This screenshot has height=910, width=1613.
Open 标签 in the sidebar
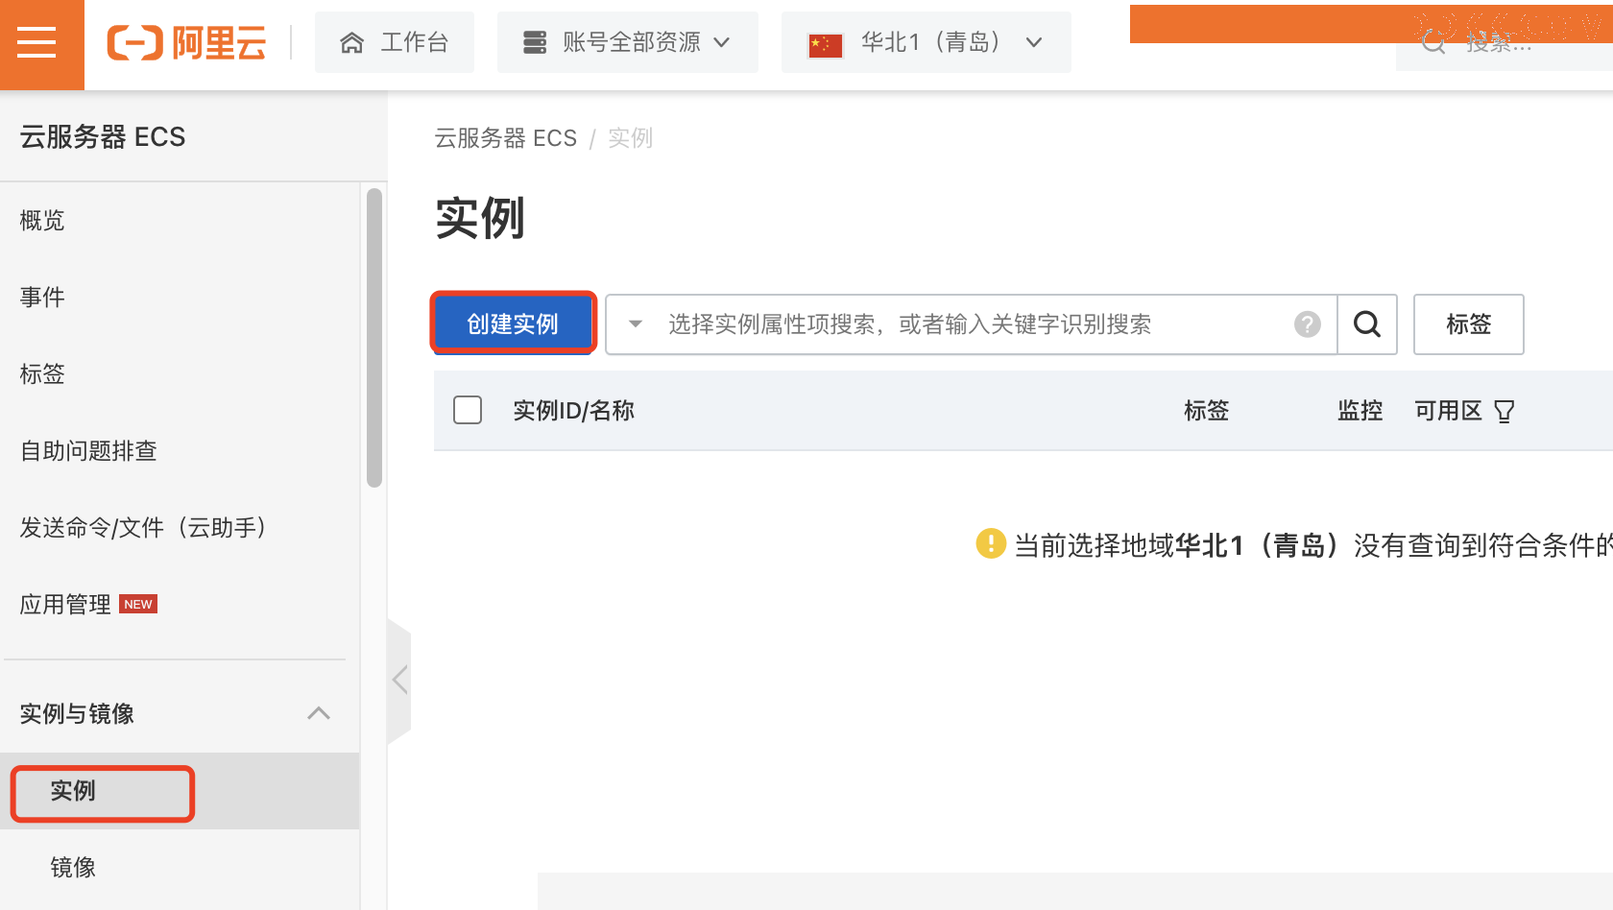[x=42, y=373]
